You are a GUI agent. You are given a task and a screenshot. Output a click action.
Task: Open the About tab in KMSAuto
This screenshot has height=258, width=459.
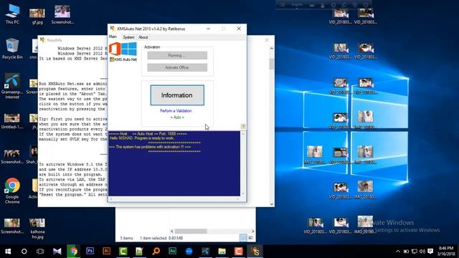coord(143,37)
